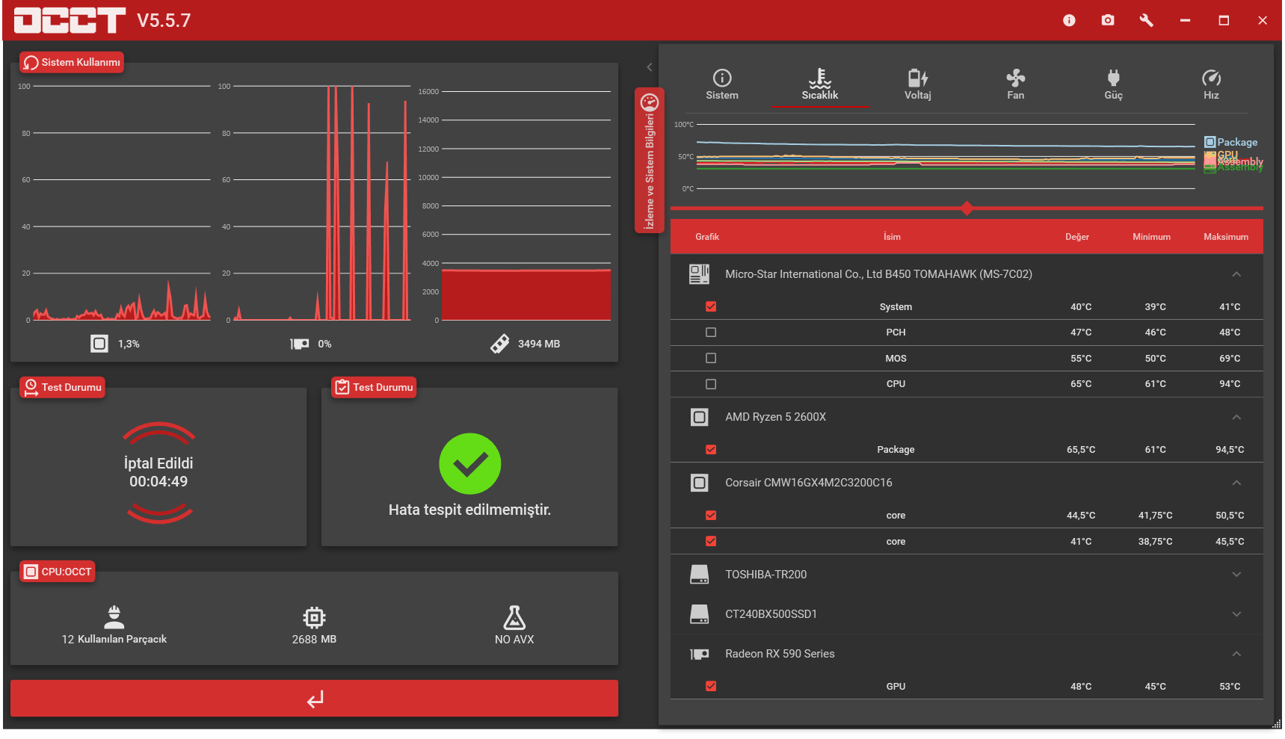This screenshot has width=1285, height=739.
Task: Click the memory usage RAM icon
Action: click(x=499, y=344)
